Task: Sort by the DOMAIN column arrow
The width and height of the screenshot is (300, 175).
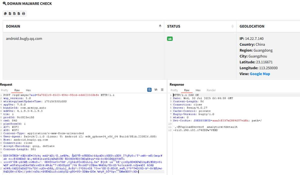Action: (160, 26)
